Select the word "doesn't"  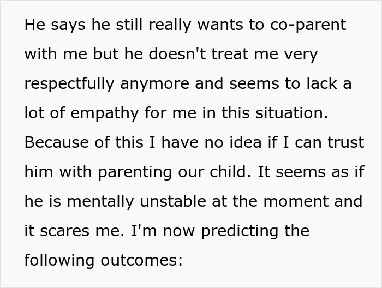click(x=177, y=54)
